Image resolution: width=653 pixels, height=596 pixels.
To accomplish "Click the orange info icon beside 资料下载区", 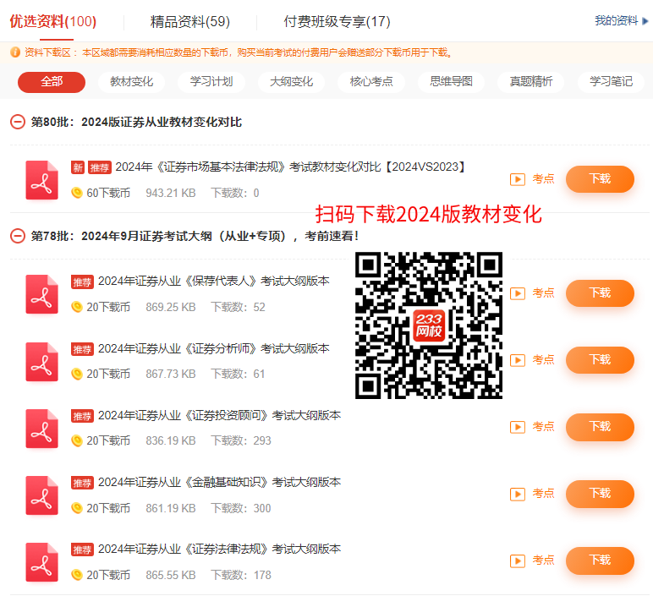I will tap(14, 52).
